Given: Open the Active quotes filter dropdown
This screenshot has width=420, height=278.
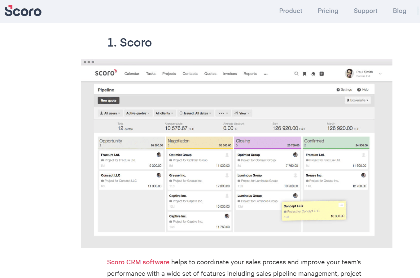Looking at the screenshot, I should (x=138, y=113).
